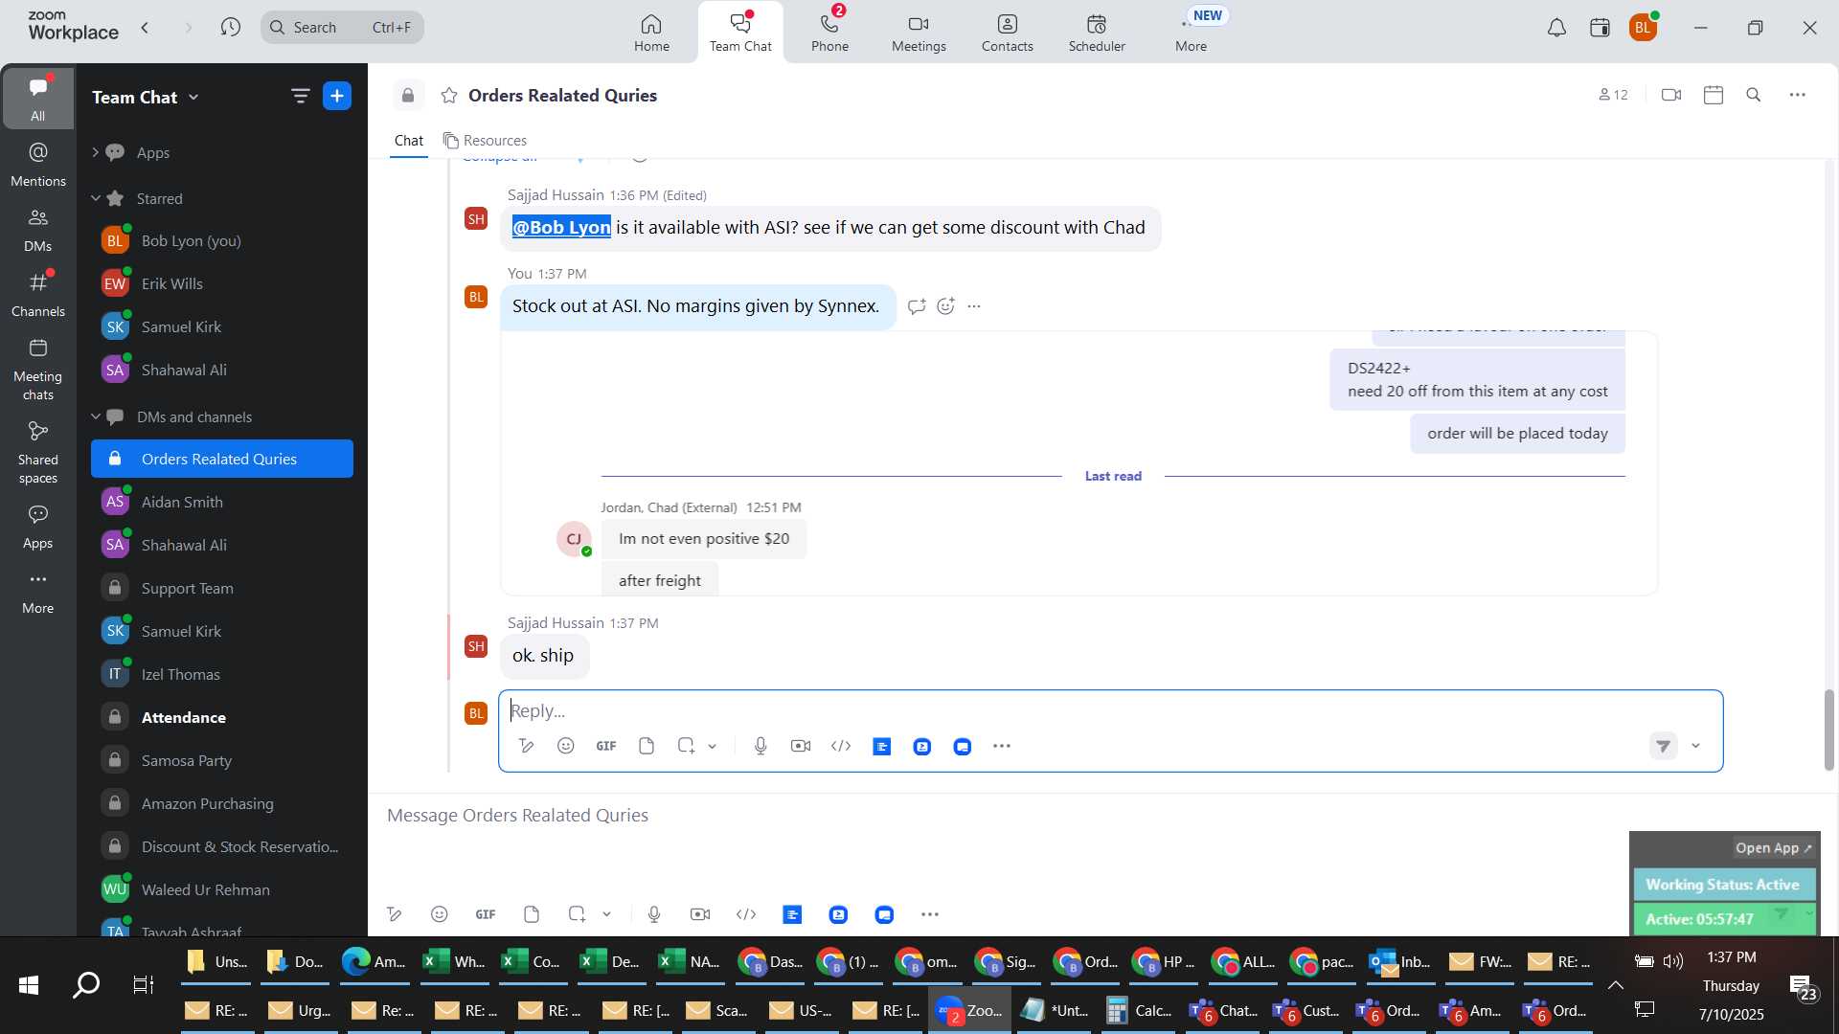Image resolution: width=1839 pixels, height=1034 pixels.
Task: Open Mentions in the left rail
Action: pos(38,164)
